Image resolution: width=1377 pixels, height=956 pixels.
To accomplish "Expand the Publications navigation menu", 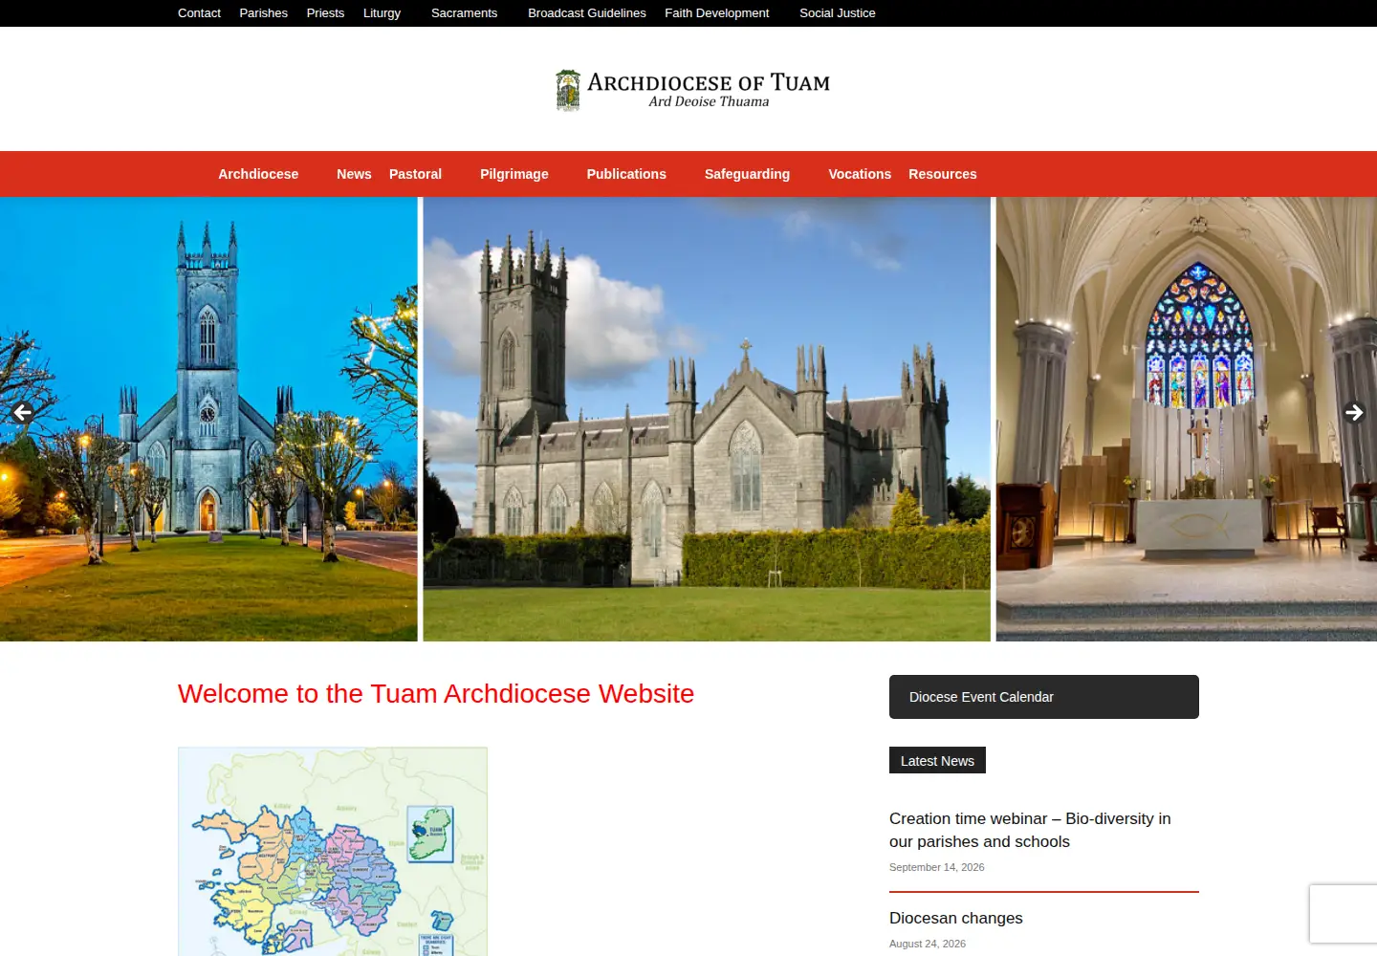I will (626, 174).
